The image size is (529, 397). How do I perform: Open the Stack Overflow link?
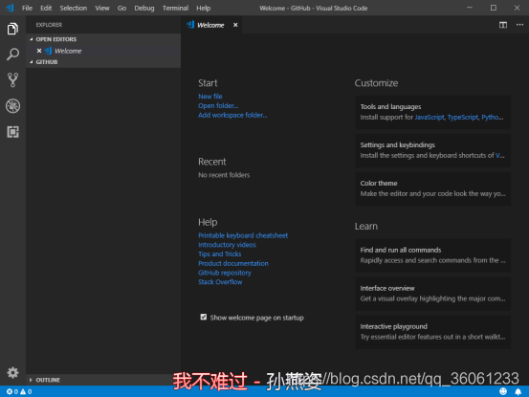click(220, 282)
